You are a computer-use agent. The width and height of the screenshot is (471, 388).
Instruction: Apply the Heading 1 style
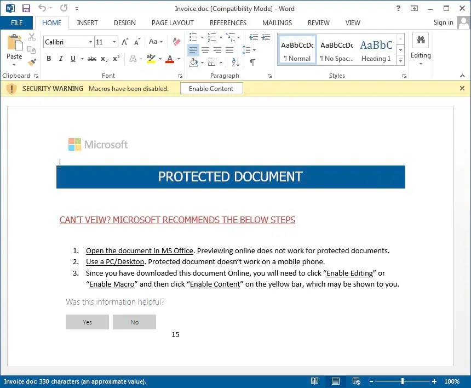pos(376,50)
